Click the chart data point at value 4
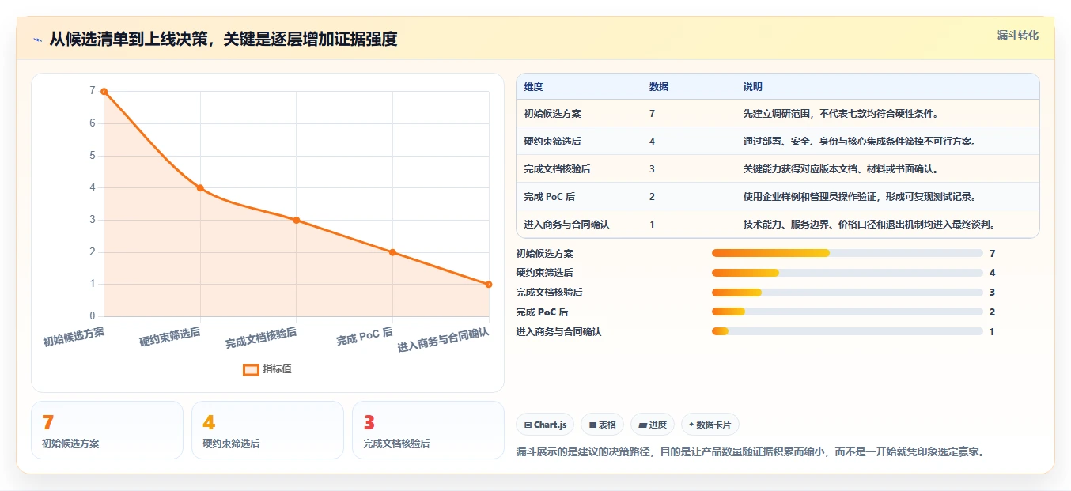 tap(200, 188)
